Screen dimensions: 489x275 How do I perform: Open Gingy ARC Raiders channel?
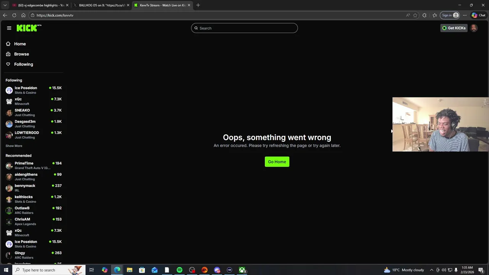click(x=34, y=255)
